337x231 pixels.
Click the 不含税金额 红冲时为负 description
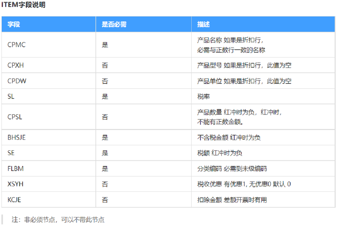[x=229, y=137]
